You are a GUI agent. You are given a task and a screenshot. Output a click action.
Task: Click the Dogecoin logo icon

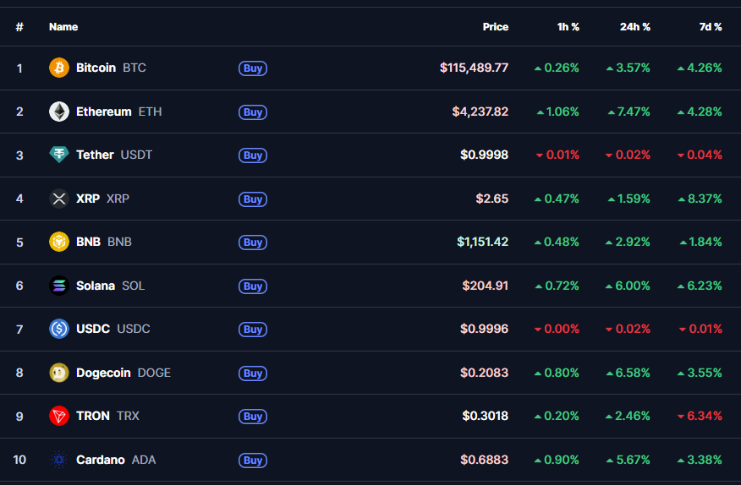pos(59,373)
